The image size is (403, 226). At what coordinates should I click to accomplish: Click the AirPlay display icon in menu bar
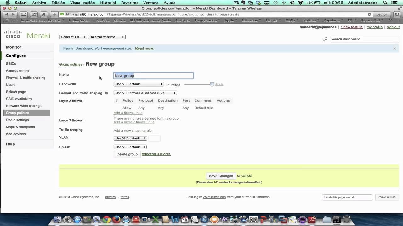(x=267, y=3)
